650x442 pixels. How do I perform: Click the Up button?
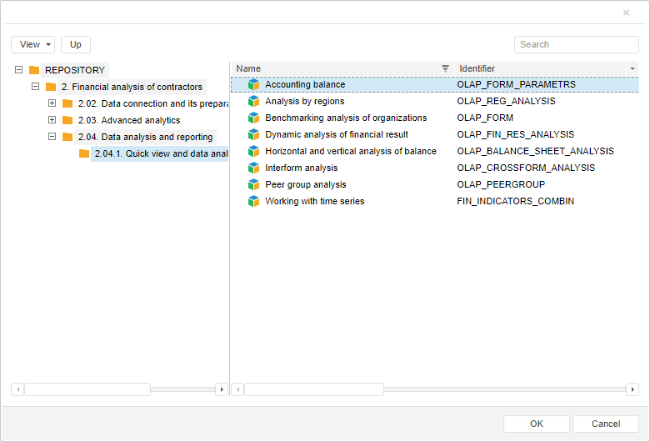coord(76,44)
